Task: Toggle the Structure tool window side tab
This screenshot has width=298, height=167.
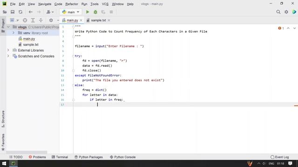Action: pyautogui.click(x=3, y=119)
